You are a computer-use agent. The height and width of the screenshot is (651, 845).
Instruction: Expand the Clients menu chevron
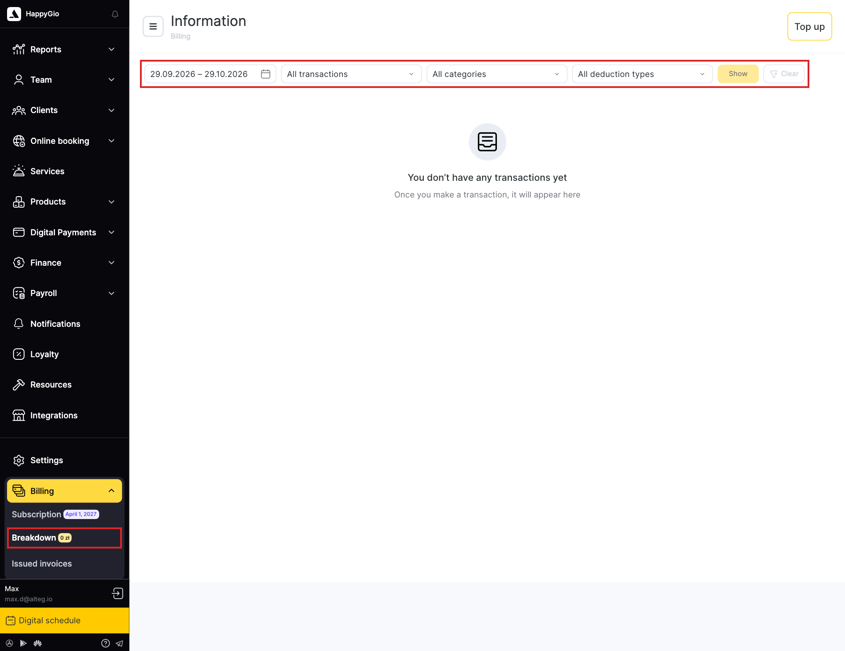click(111, 110)
